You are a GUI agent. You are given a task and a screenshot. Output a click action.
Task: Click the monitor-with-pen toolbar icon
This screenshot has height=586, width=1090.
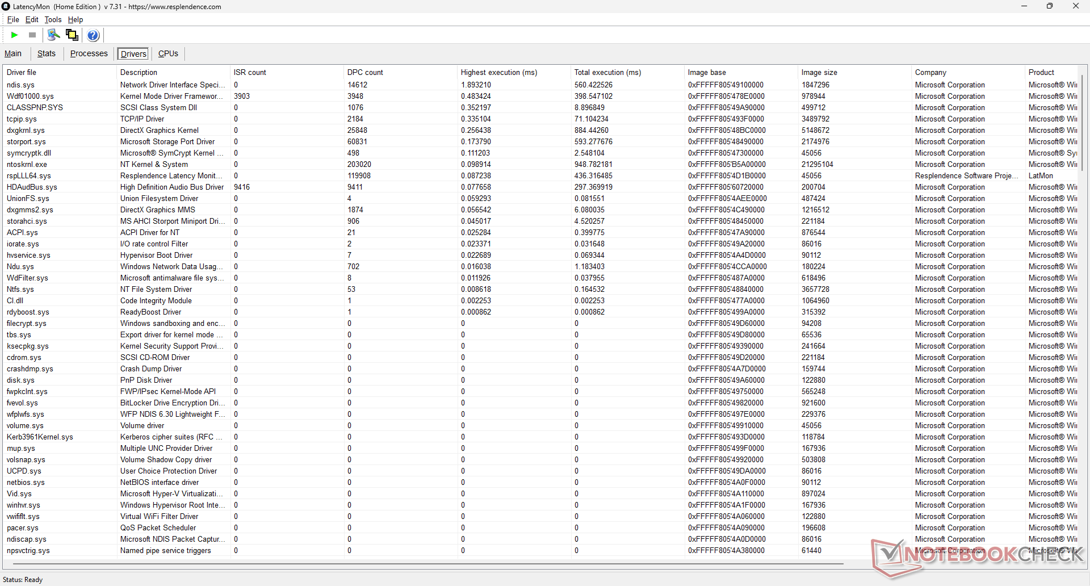tap(53, 35)
